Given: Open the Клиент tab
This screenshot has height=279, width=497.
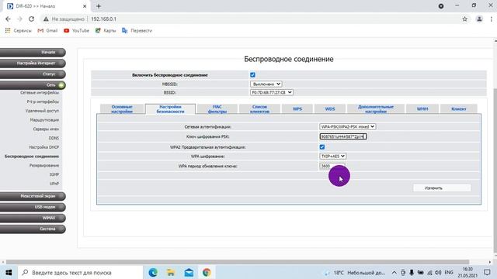Looking at the screenshot, I should pos(459,108).
